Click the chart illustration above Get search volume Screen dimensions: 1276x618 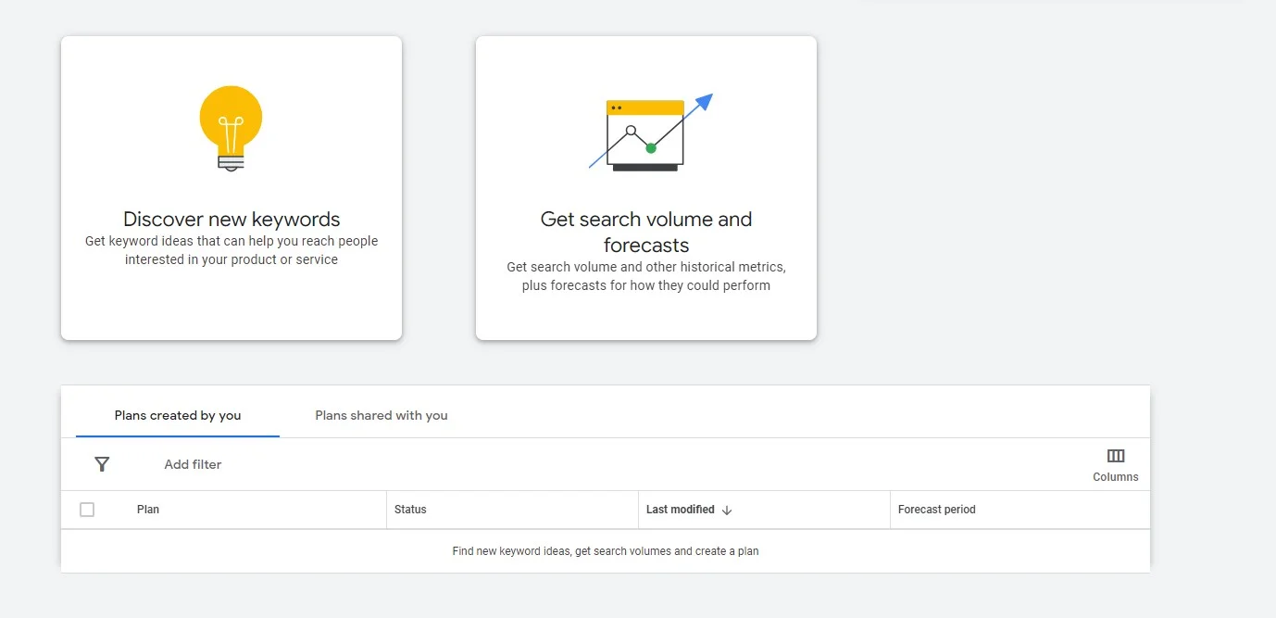645,132
